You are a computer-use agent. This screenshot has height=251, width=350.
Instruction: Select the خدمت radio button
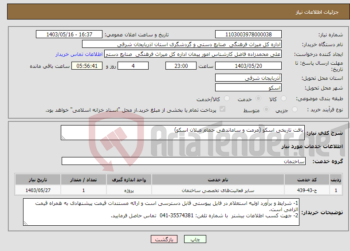258,98
